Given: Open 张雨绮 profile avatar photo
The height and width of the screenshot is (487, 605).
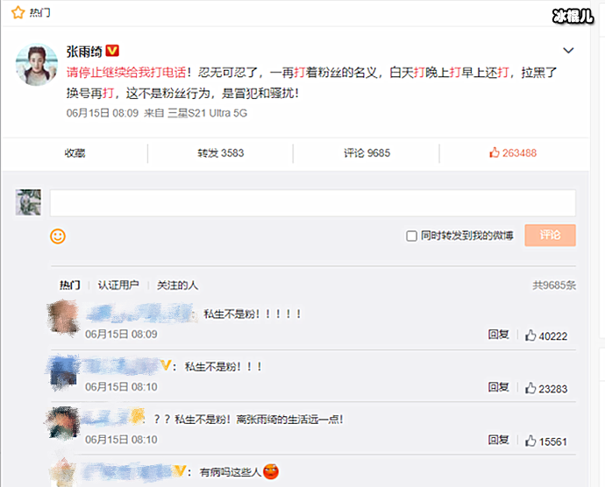Looking at the screenshot, I should coord(37,65).
